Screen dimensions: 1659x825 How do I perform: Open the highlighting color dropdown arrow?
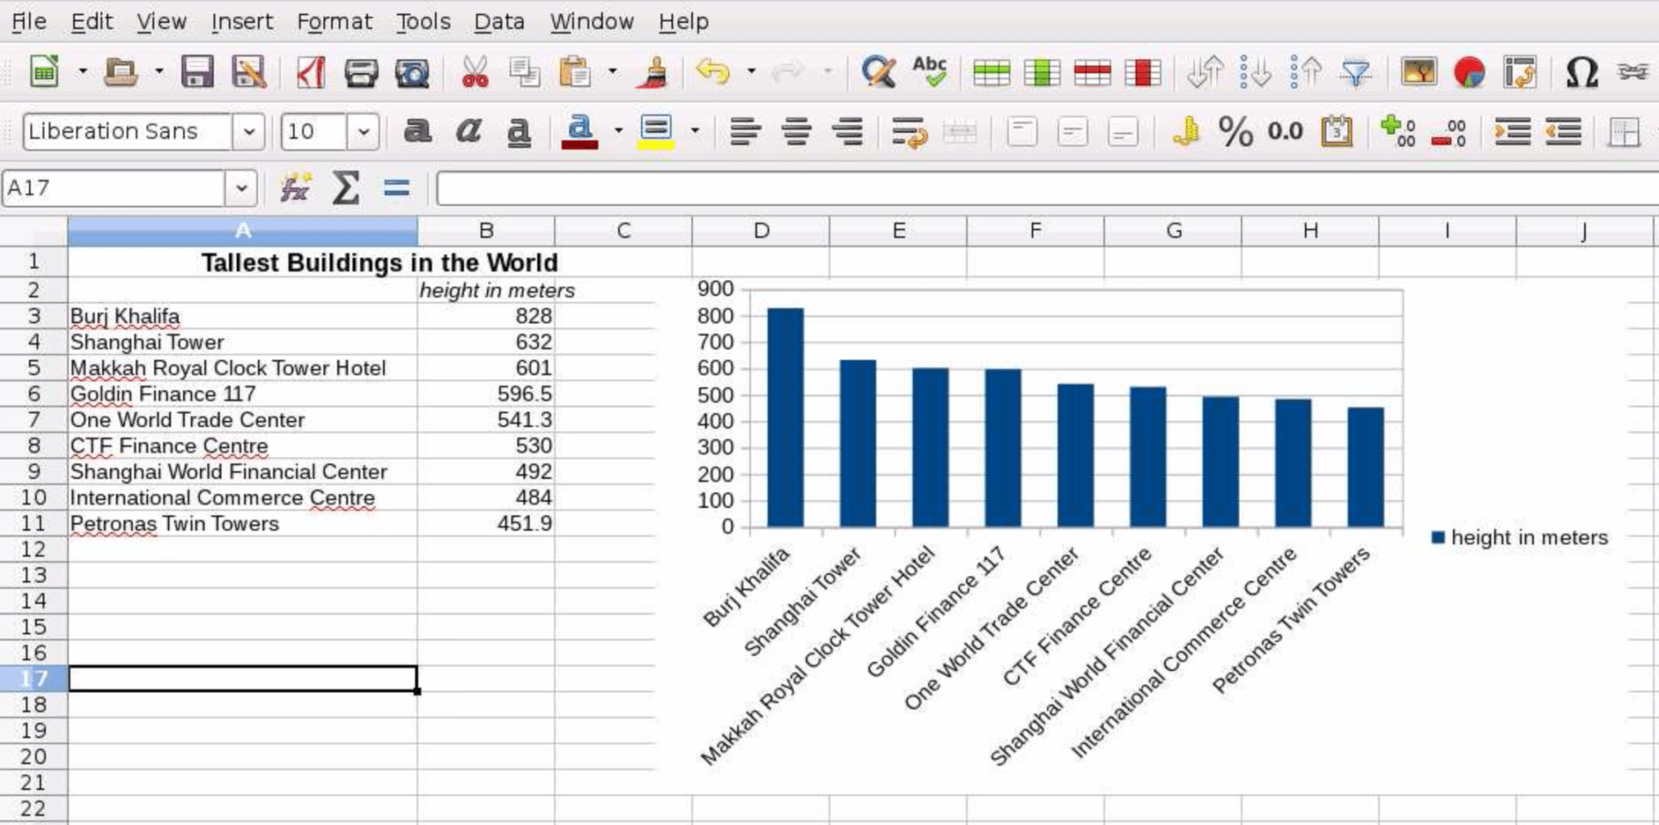695,132
